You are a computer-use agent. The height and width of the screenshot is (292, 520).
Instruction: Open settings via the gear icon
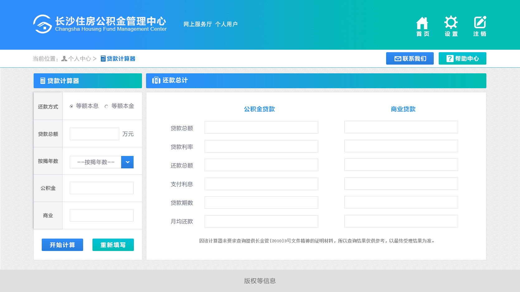pyautogui.click(x=451, y=23)
